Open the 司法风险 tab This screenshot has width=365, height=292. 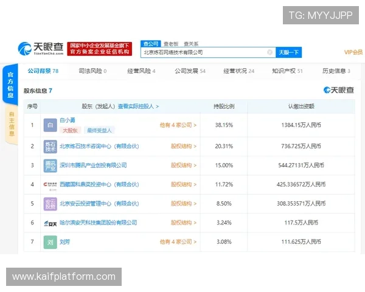point(92,71)
